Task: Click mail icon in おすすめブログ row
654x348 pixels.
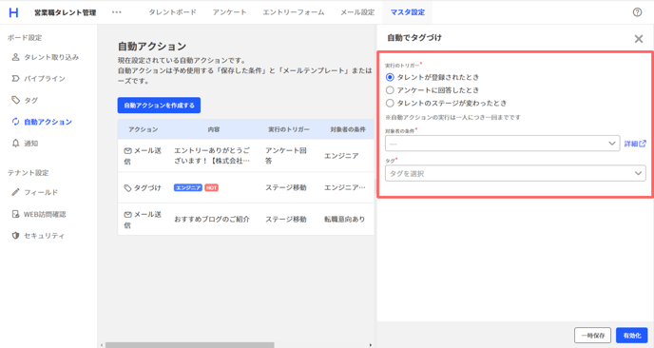Action: pos(127,215)
